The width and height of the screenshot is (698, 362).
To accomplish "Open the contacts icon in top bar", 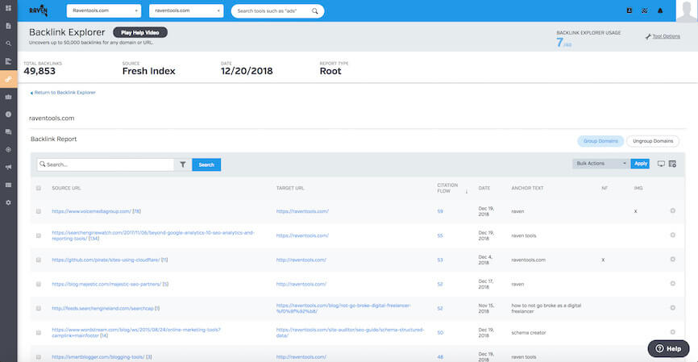I will pyautogui.click(x=629, y=10).
